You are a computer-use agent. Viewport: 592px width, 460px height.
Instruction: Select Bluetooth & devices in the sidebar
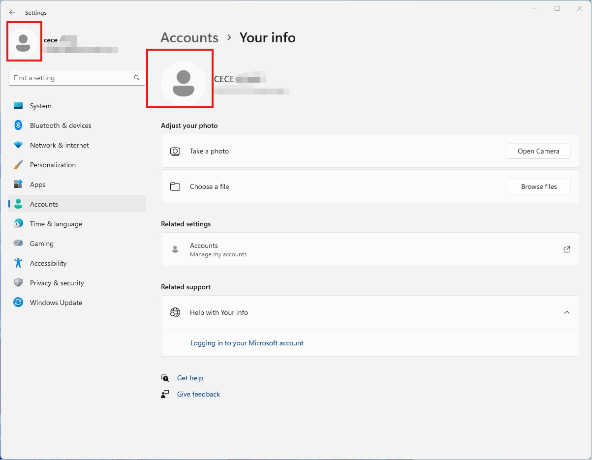(x=60, y=125)
